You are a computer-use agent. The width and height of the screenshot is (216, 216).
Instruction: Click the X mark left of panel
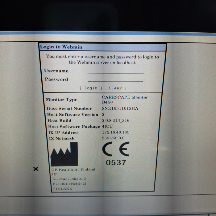tap(36, 169)
